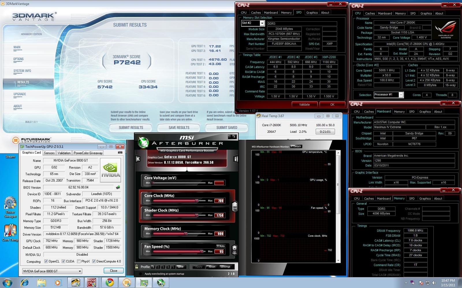Click the volume speaker tray icon
Screen dimensions: 462x288
434,283
